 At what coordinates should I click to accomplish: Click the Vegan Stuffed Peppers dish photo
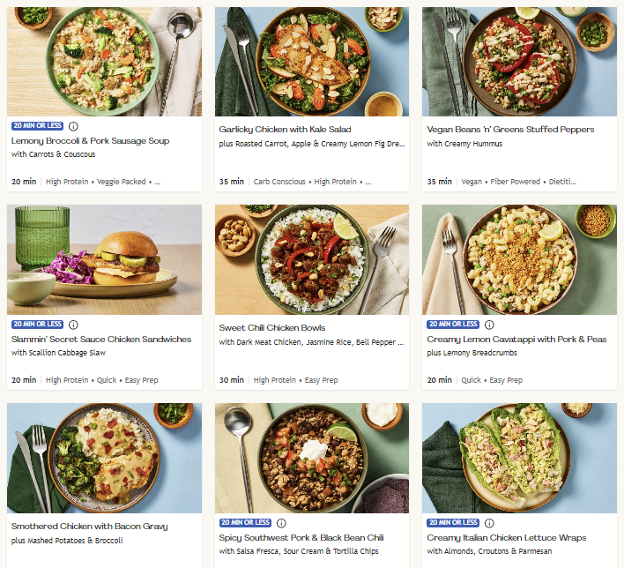520,62
